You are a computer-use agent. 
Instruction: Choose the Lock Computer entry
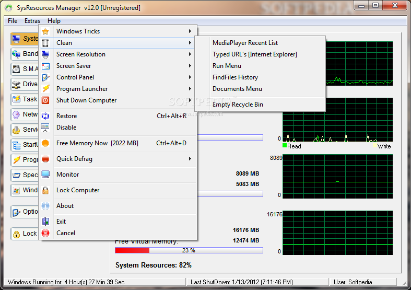pyautogui.click(x=118, y=190)
